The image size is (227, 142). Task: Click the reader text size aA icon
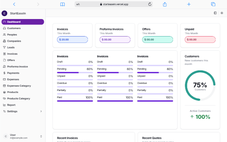78,4
